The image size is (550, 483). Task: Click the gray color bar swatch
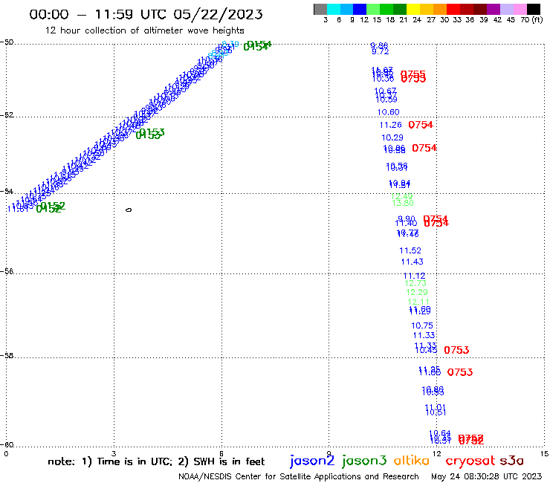(x=320, y=9)
